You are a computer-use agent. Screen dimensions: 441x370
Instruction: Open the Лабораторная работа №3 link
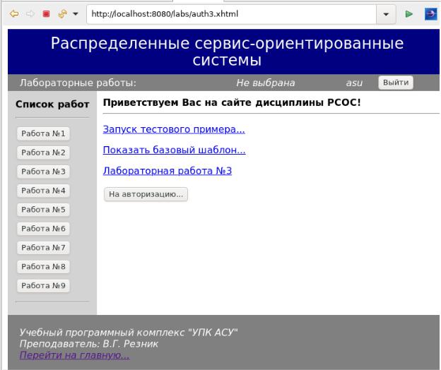(x=167, y=171)
